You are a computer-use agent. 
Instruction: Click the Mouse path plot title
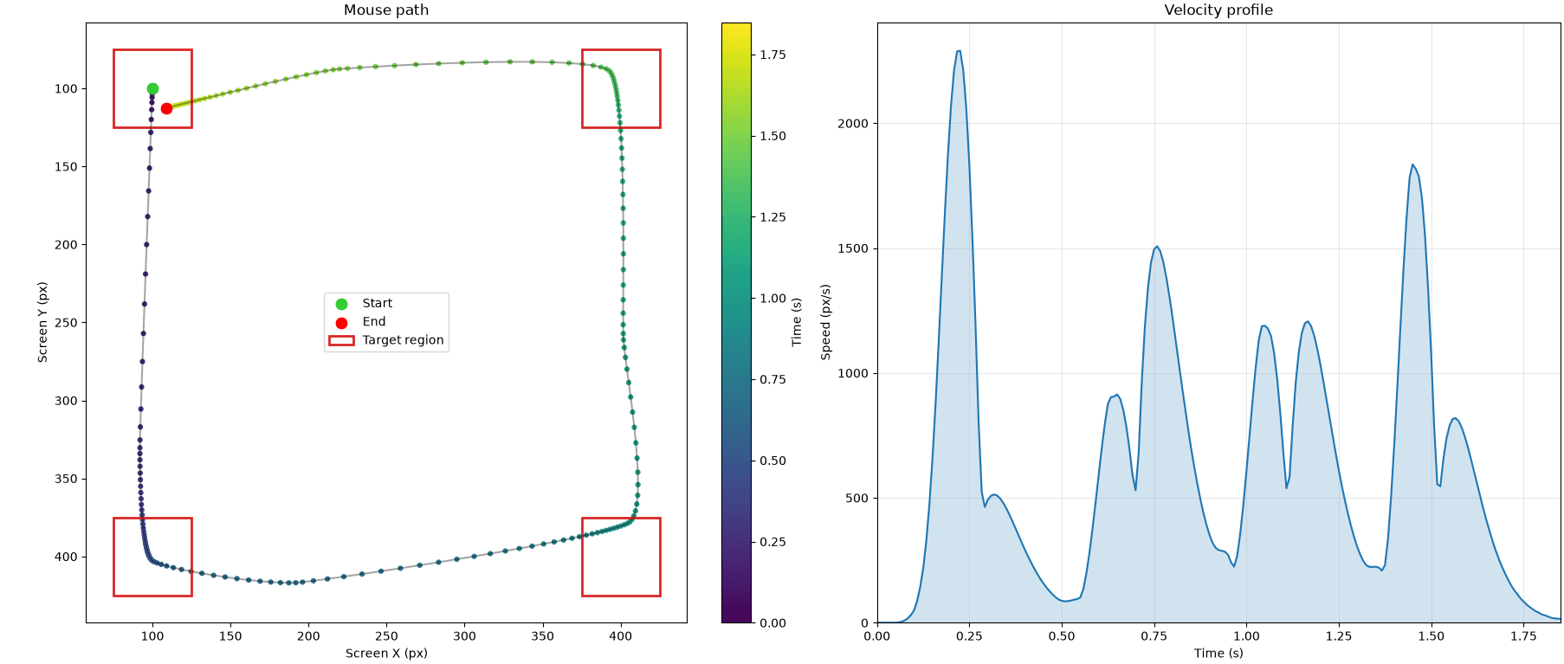click(x=386, y=10)
